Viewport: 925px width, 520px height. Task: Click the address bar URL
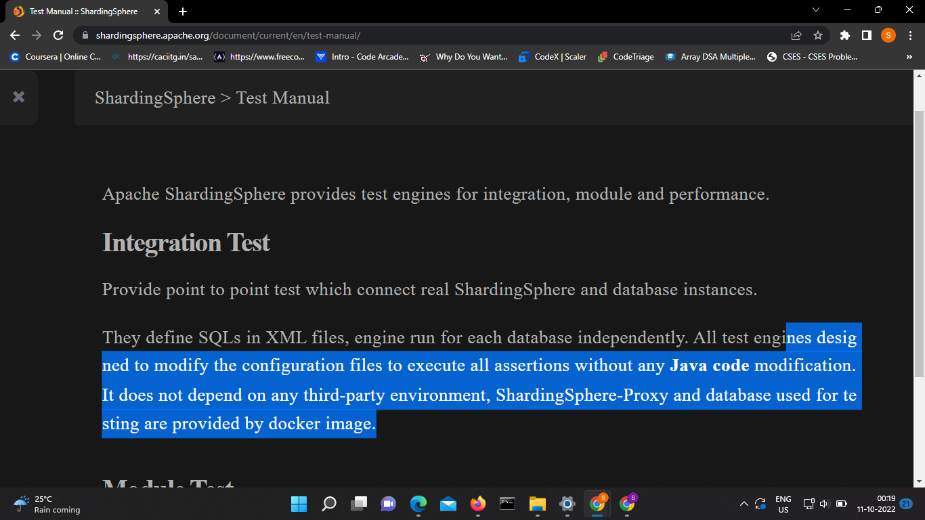coord(228,35)
